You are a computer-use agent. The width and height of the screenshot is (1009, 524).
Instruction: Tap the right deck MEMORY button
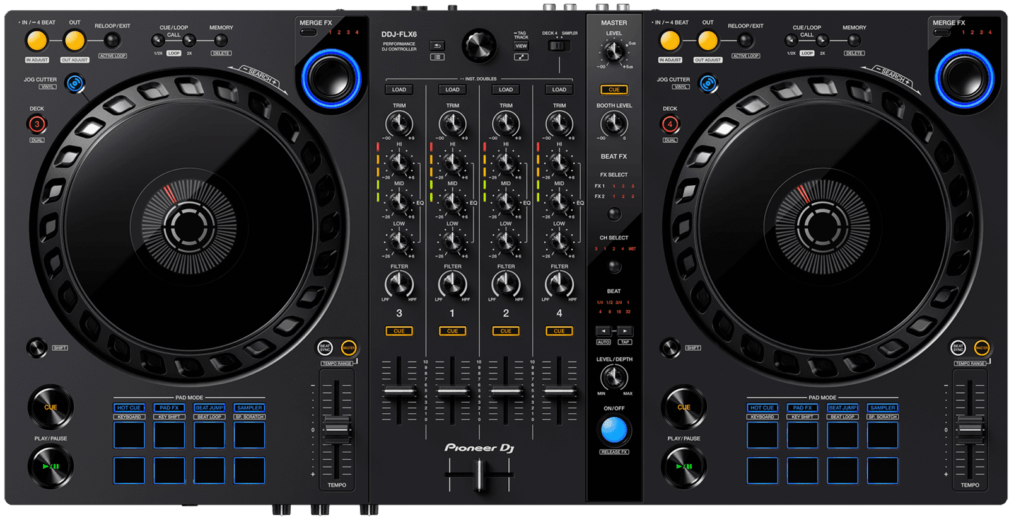(x=854, y=41)
